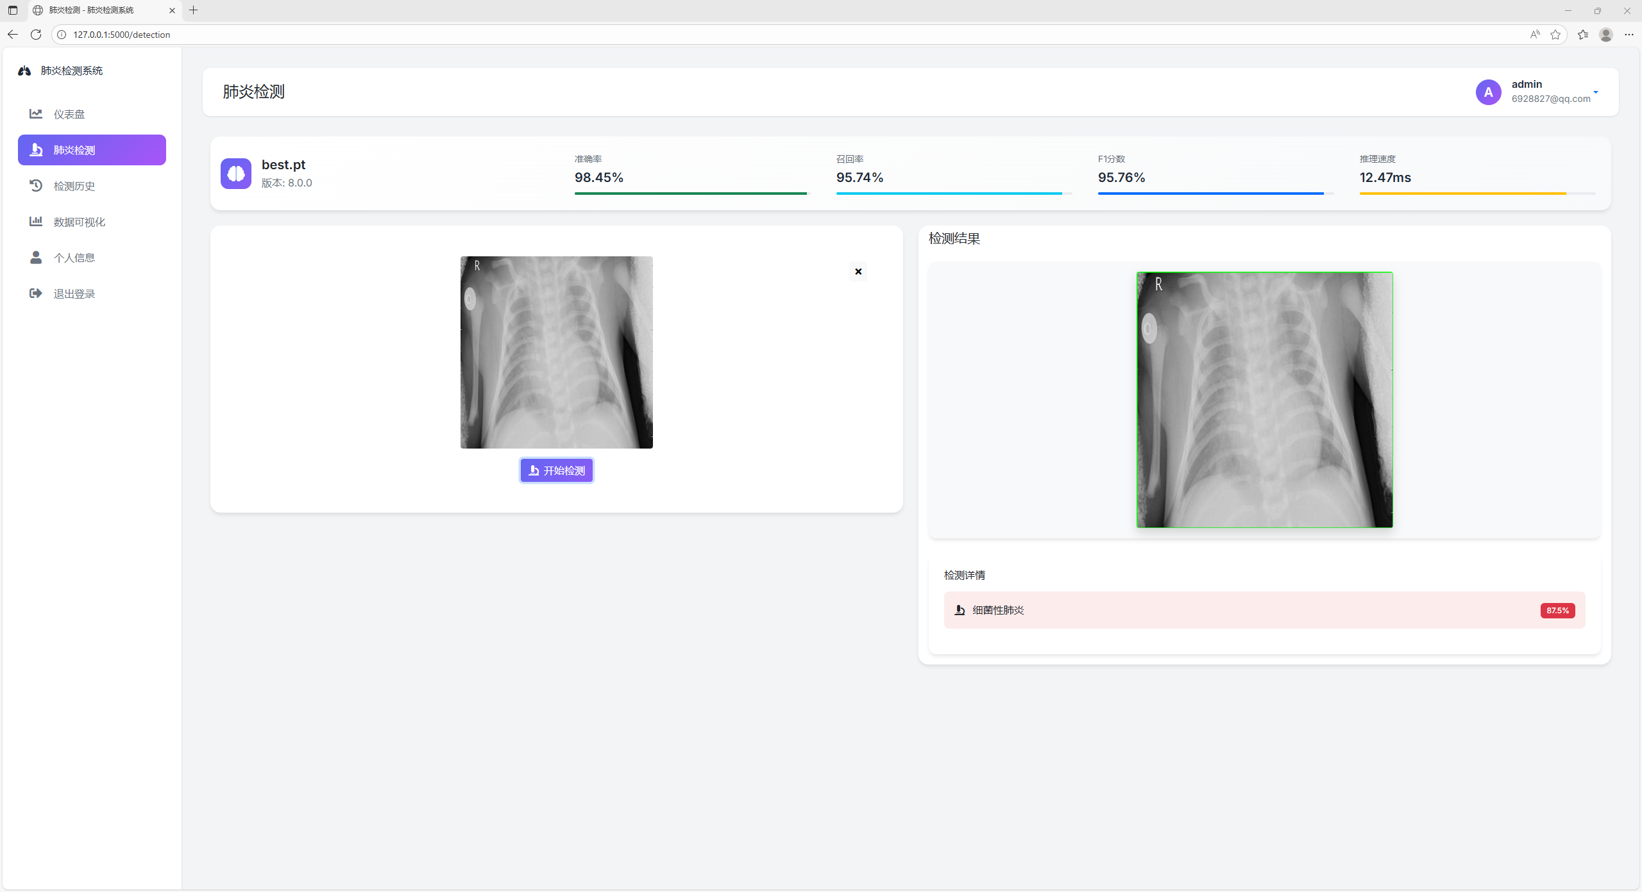Open the browser tab actions menu
Image resolution: width=1642 pixels, height=892 pixels.
[13, 10]
